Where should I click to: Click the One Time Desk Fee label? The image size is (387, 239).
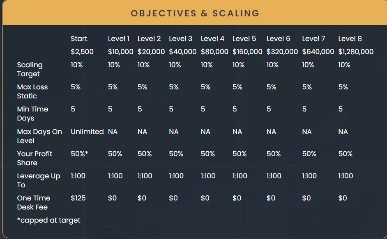34,203
